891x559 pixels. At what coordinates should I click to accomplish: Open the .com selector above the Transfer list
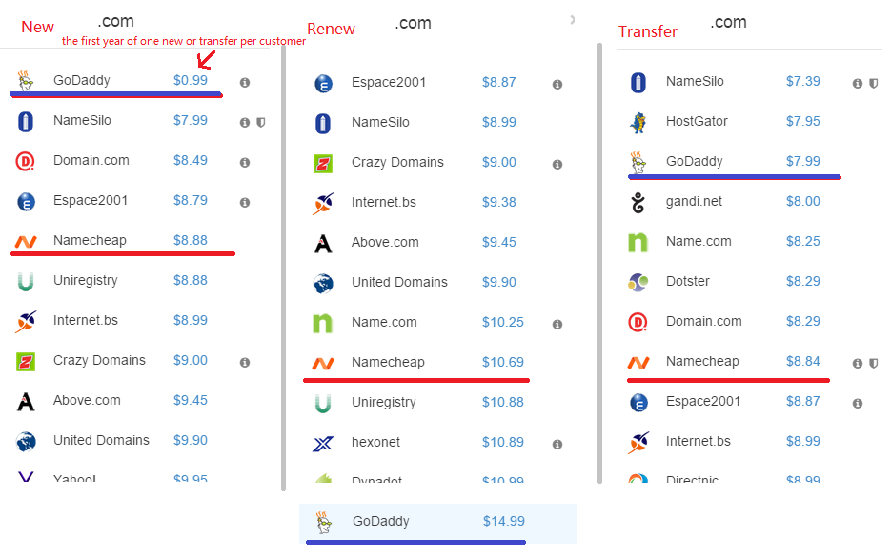coord(728,21)
